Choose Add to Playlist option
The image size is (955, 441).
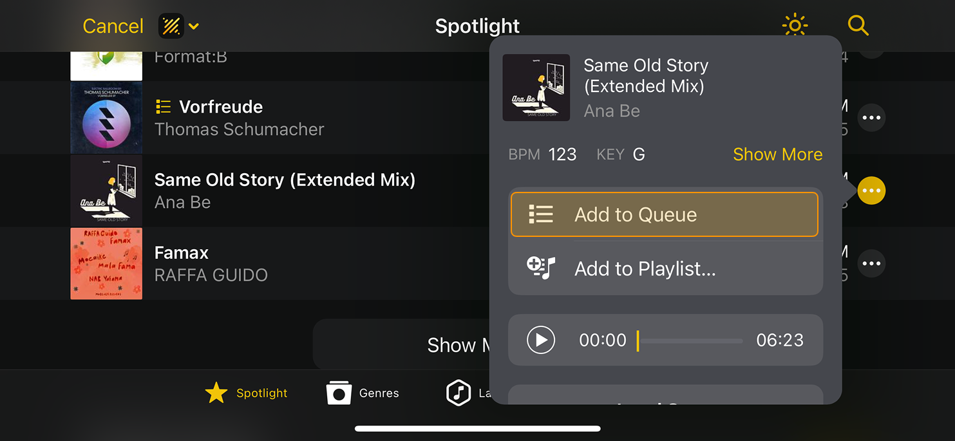[x=665, y=268]
